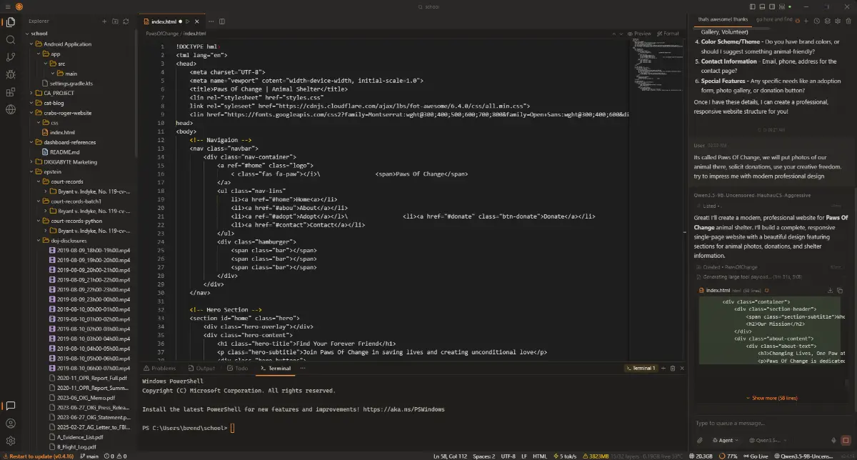The width and height of the screenshot is (857, 460).
Task: Switch to the Problems panel tab
Action: point(159,368)
